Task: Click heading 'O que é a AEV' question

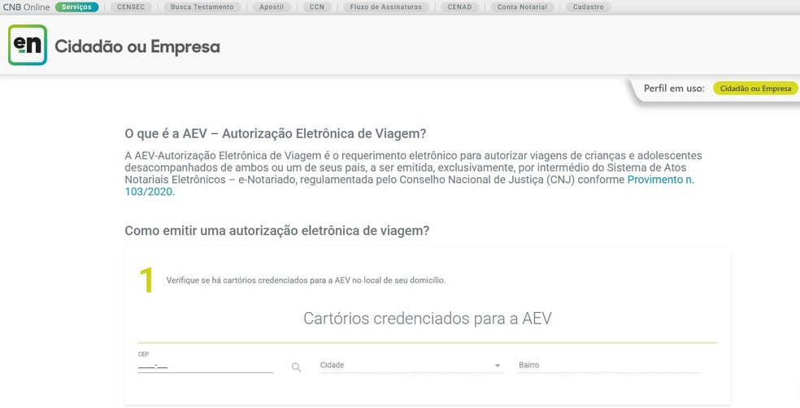Action: click(276, 133)
